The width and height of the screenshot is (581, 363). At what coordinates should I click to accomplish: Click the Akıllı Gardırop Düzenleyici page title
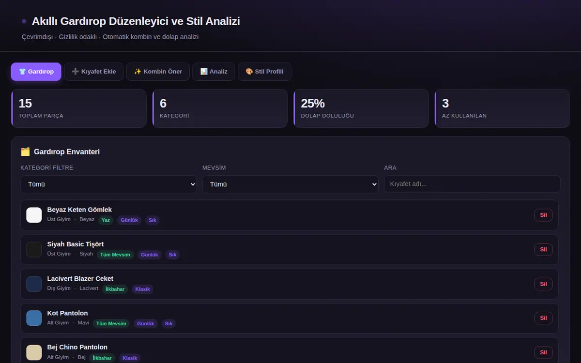tap(136, 21)
